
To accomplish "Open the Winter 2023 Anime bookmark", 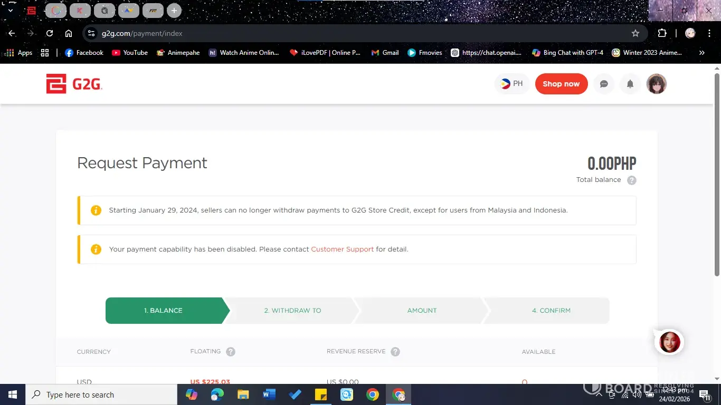I will pyautogui.click(x=647, y=53).
